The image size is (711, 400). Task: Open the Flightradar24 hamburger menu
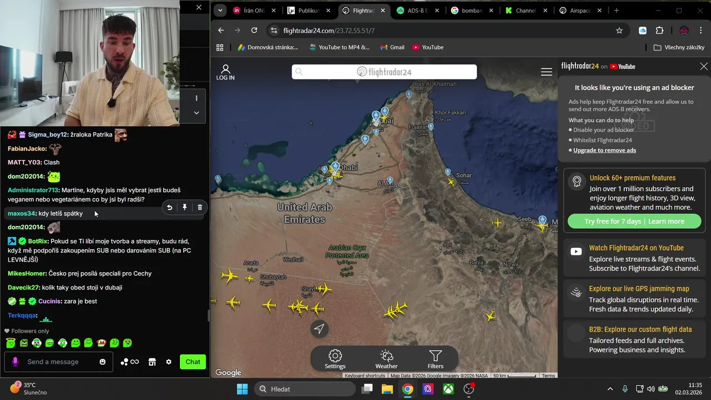[x=547, y=72]
